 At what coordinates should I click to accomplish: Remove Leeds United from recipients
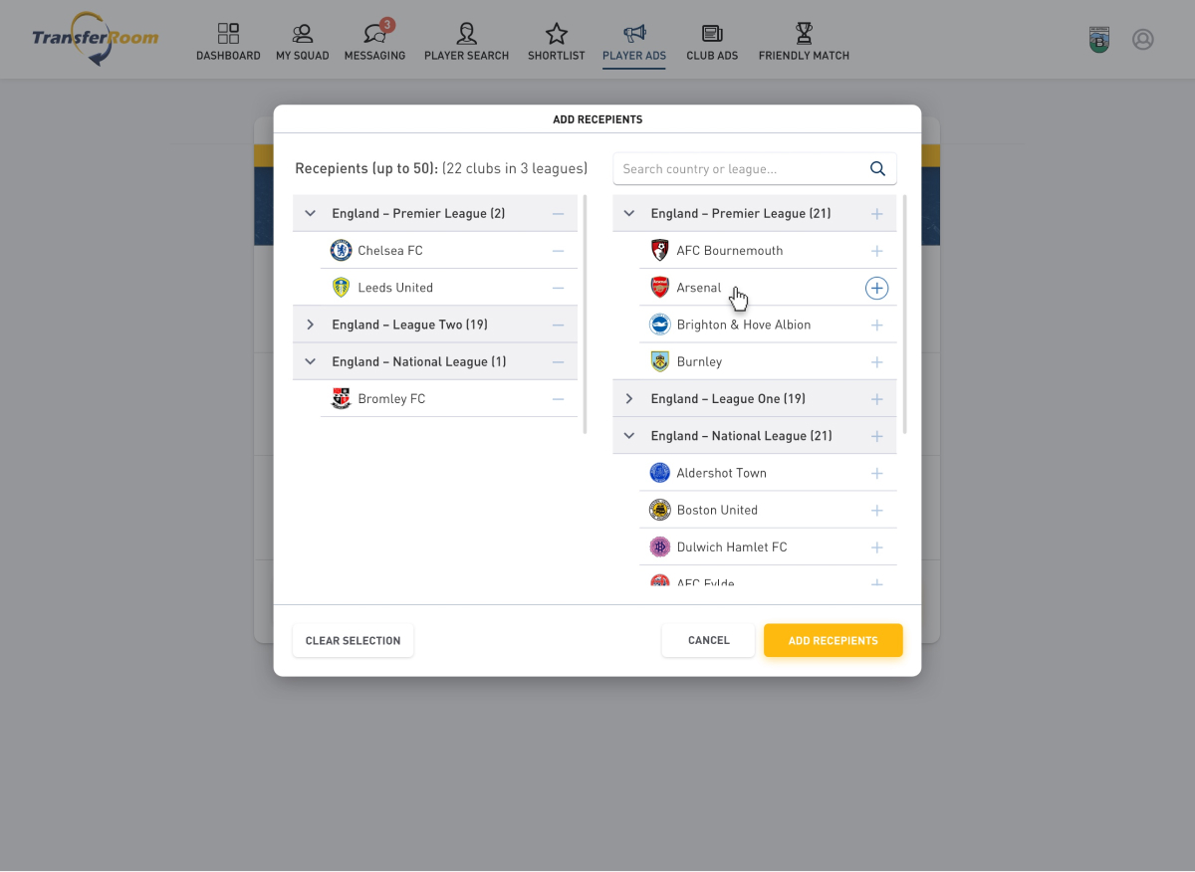tap(558, 288)
